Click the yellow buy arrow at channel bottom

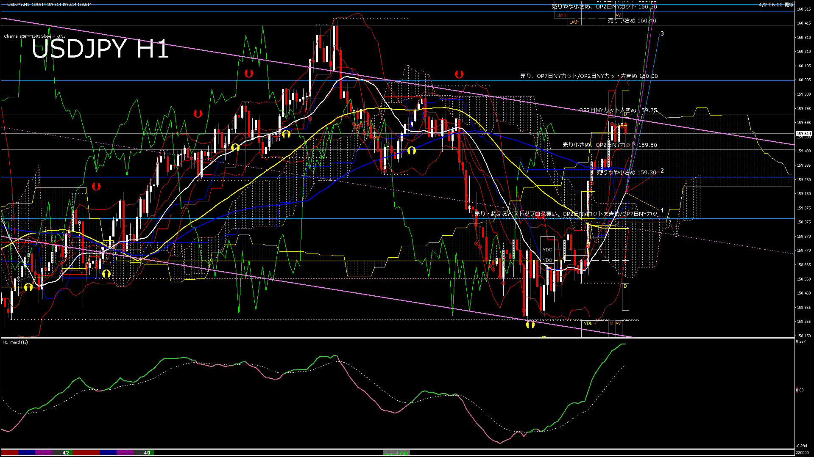[x=530, y=325]
